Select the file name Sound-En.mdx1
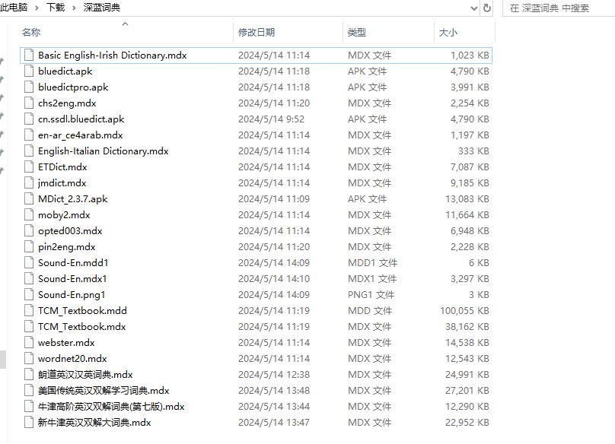The image size is (615, 444). pyautogui.click(x=72, y=279)
